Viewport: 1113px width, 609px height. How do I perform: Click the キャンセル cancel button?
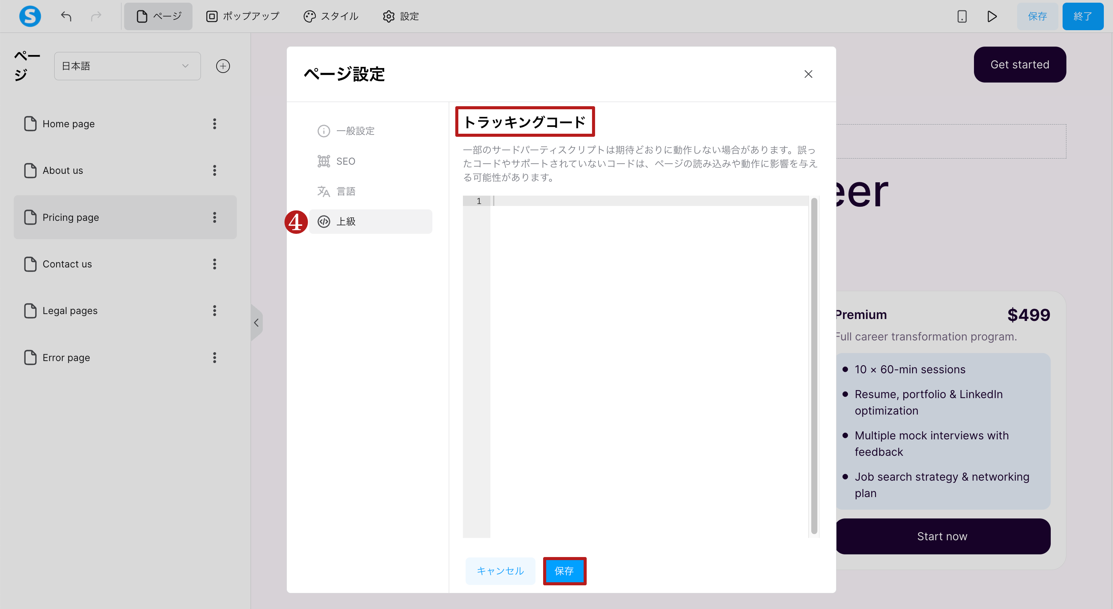(x=500, y=570)
